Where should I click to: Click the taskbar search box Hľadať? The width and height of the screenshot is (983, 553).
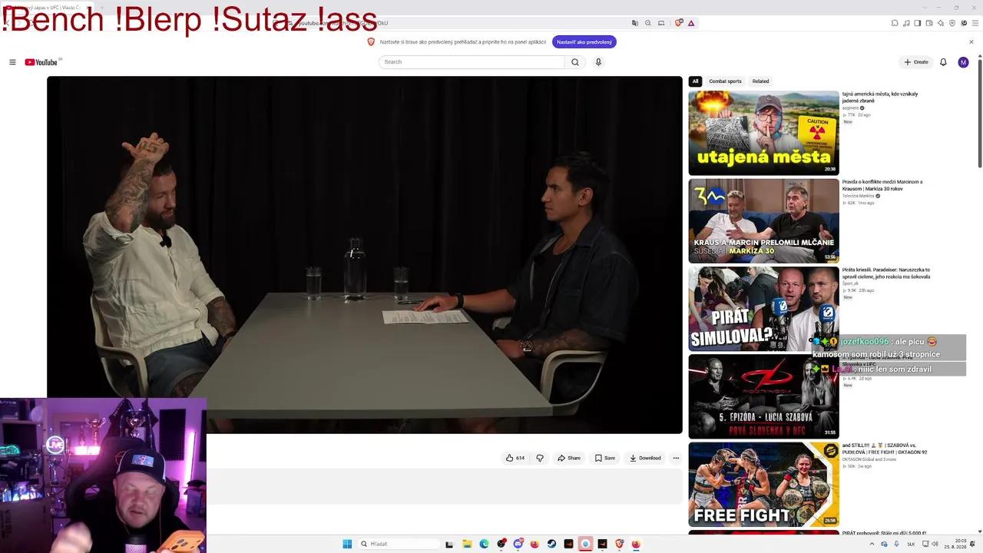tap(399, 544)
